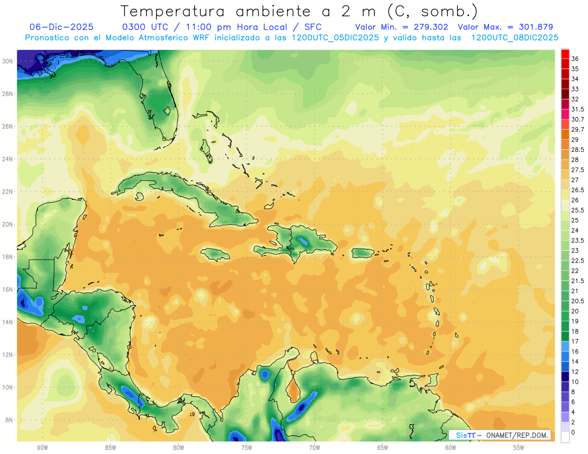The width and height of the screenshot is (588, 454).
Task: Click the "26N" latitude label
Action: pyautogui.click(x=8, y=126)
